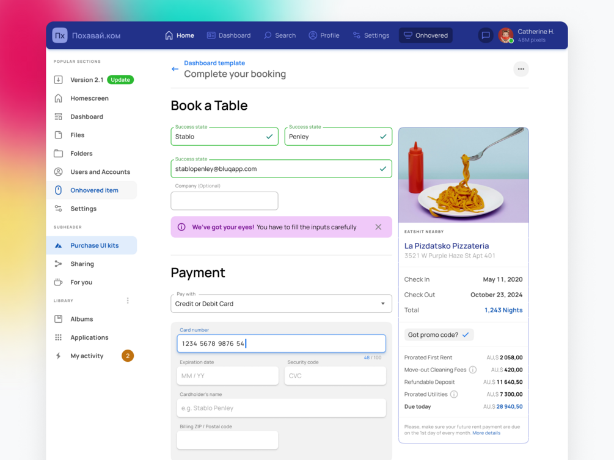Open Library section vertical dots menu
614x460 pixels.
coord(128,300)
